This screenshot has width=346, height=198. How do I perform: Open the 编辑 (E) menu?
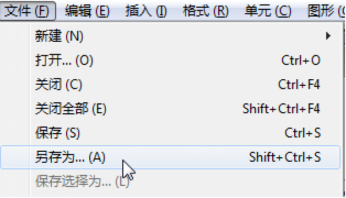87,11
